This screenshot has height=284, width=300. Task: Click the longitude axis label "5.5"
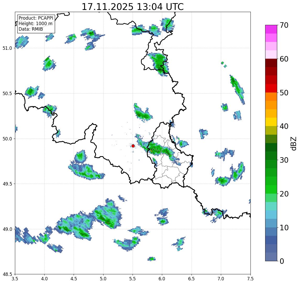point(133,279)
